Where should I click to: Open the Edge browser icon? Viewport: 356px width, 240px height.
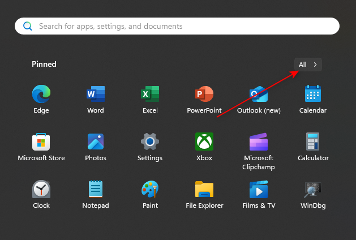(x=41, y=94)
